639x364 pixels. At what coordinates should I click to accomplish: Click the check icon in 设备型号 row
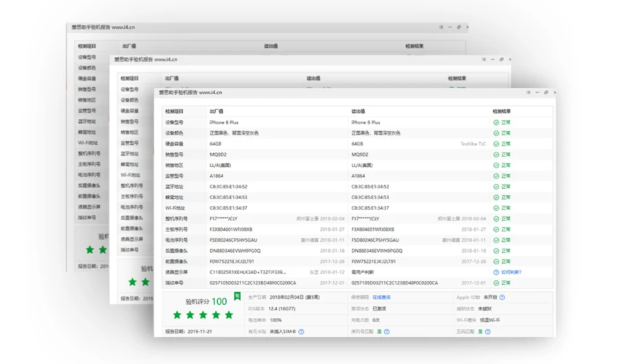pos(496,122)
